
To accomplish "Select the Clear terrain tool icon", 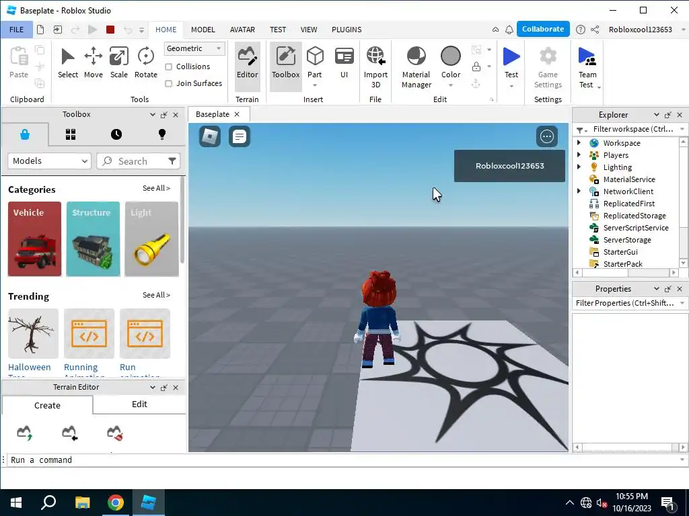I will pos(114,433).
